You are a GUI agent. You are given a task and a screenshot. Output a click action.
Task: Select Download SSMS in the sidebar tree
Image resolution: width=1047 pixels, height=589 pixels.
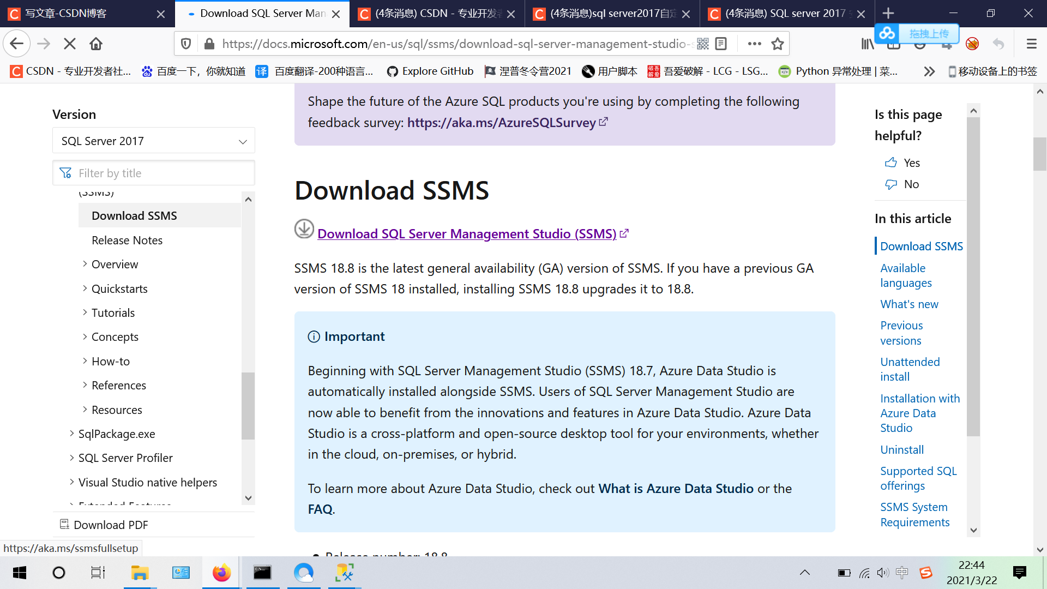pyautogui.click(x=134, y=215)
